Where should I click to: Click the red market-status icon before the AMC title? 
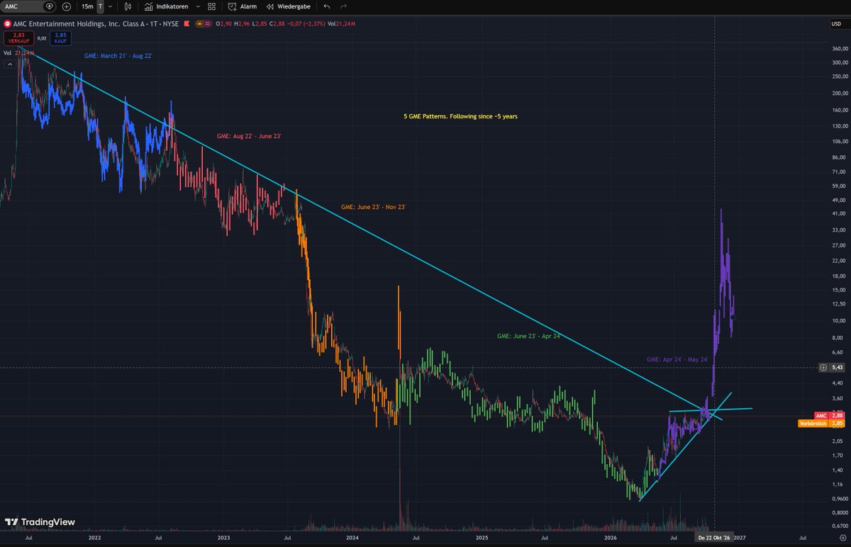coord(7,24)
